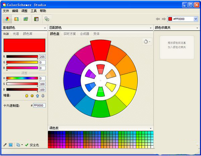This screenshot has height=156, width=201.
Task: Open the wheel rotation options button
Action: click(x=147, y=42)
